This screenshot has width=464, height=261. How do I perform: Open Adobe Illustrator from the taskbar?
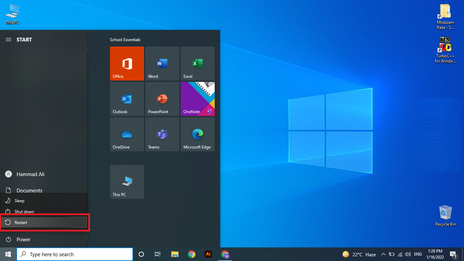point(208,254)
